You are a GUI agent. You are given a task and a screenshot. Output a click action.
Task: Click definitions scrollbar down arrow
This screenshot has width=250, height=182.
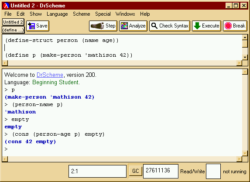(x=245, y=57)
